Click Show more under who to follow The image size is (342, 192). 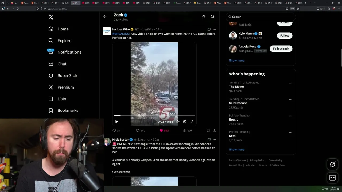237,61
